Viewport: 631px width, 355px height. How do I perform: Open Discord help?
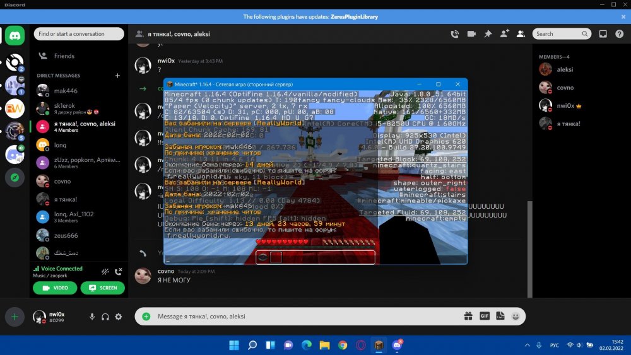point(620,34)
